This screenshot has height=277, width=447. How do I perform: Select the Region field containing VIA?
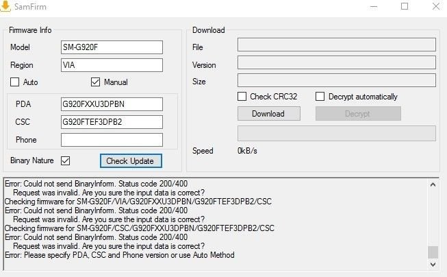coord(112,65)
